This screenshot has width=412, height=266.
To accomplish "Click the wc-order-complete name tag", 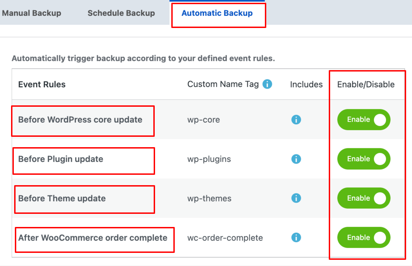I will pyautogui.click(x=225, y=238).
